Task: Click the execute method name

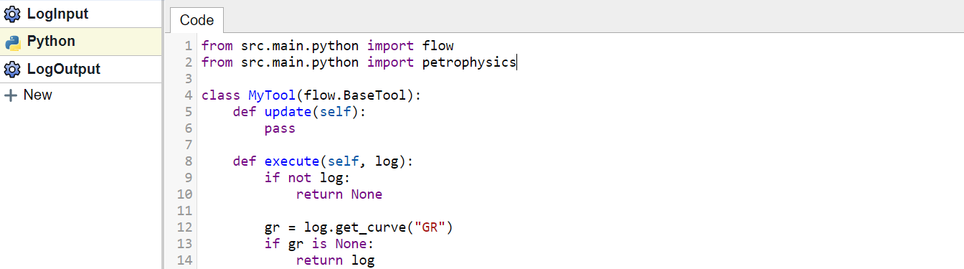Action: tap(291, 161)
